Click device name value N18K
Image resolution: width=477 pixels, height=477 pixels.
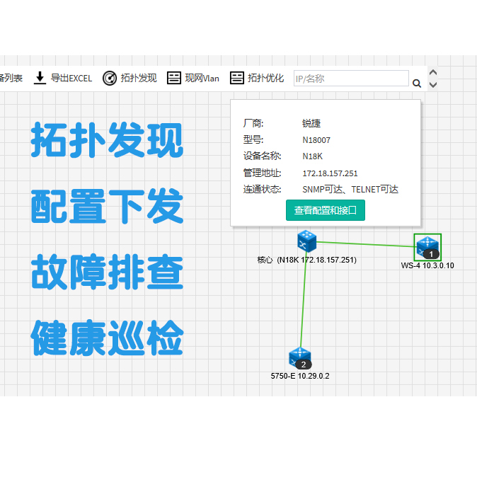[312, 156]
